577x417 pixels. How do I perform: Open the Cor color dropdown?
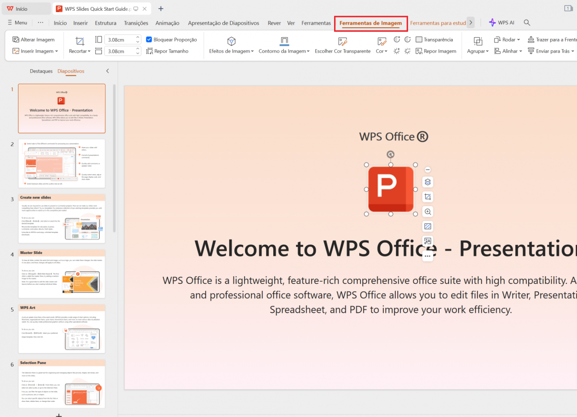[382, 51]
